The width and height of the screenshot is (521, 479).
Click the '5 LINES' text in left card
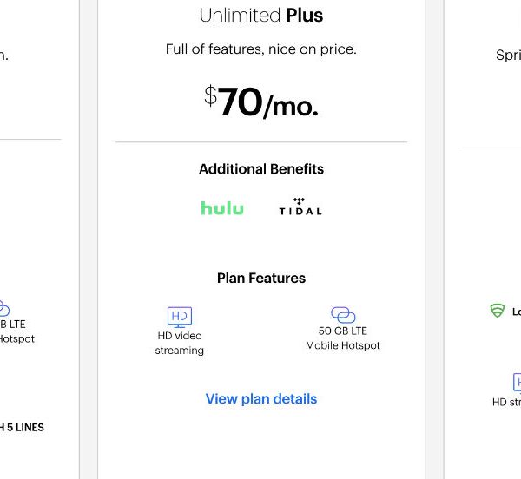tap(23, 427)
